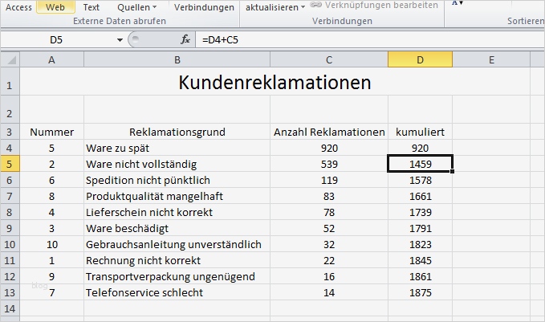Click the count cell 539
The width and height of the screenshot is (545, 322).
pos(329,164)
